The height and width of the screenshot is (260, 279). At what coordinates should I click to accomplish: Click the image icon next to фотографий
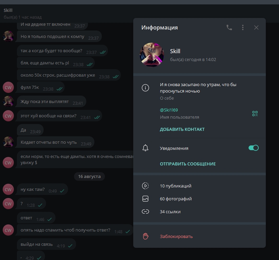[x=145, y=199]
